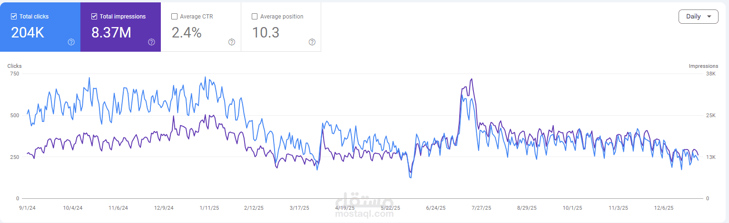Viewport: 729px width, 223px height.
Task: Open the Daily granularity dropdown
Action: coord(698,17)
